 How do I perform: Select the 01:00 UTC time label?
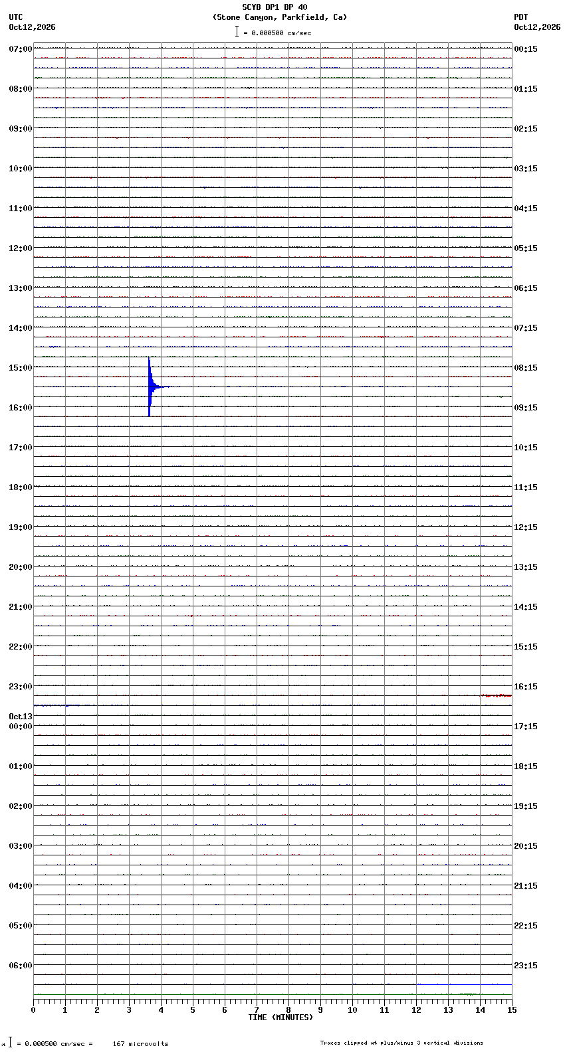click(21, 766)
